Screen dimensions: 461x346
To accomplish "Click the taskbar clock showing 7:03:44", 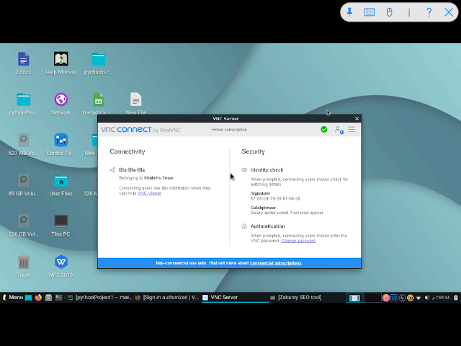I will coord(441,298).
